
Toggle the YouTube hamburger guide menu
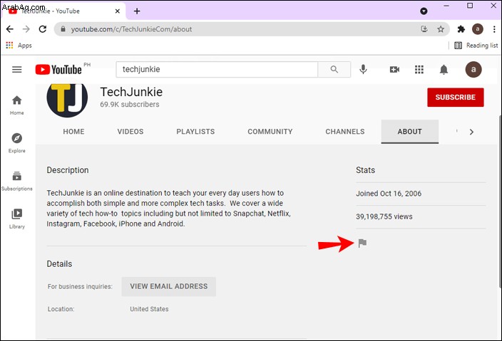[17, 69]
